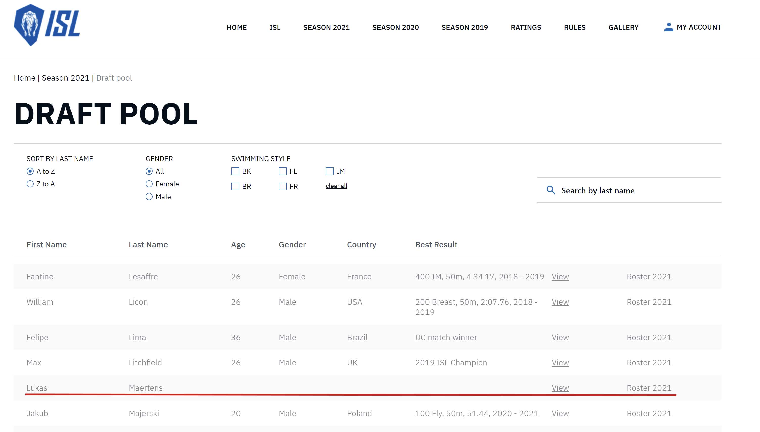
Task: Select the Z to A sort option
Action: coord(30,184)
